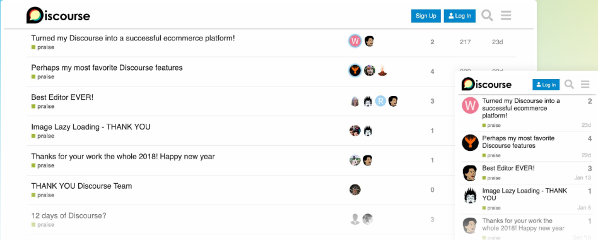Click the Log In button in mobile panel
Viewport: 598px width, 240px height.
(546, 85)
